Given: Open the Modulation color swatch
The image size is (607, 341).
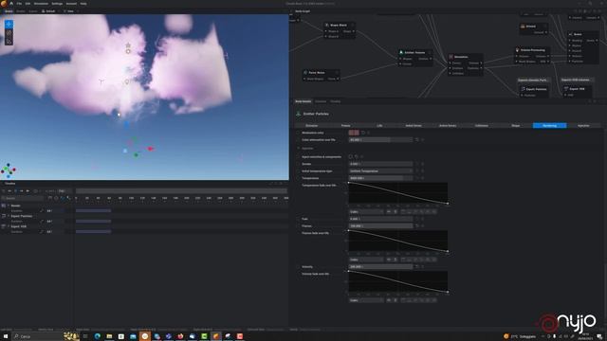Looking at the screenshot, I should 354,133.
